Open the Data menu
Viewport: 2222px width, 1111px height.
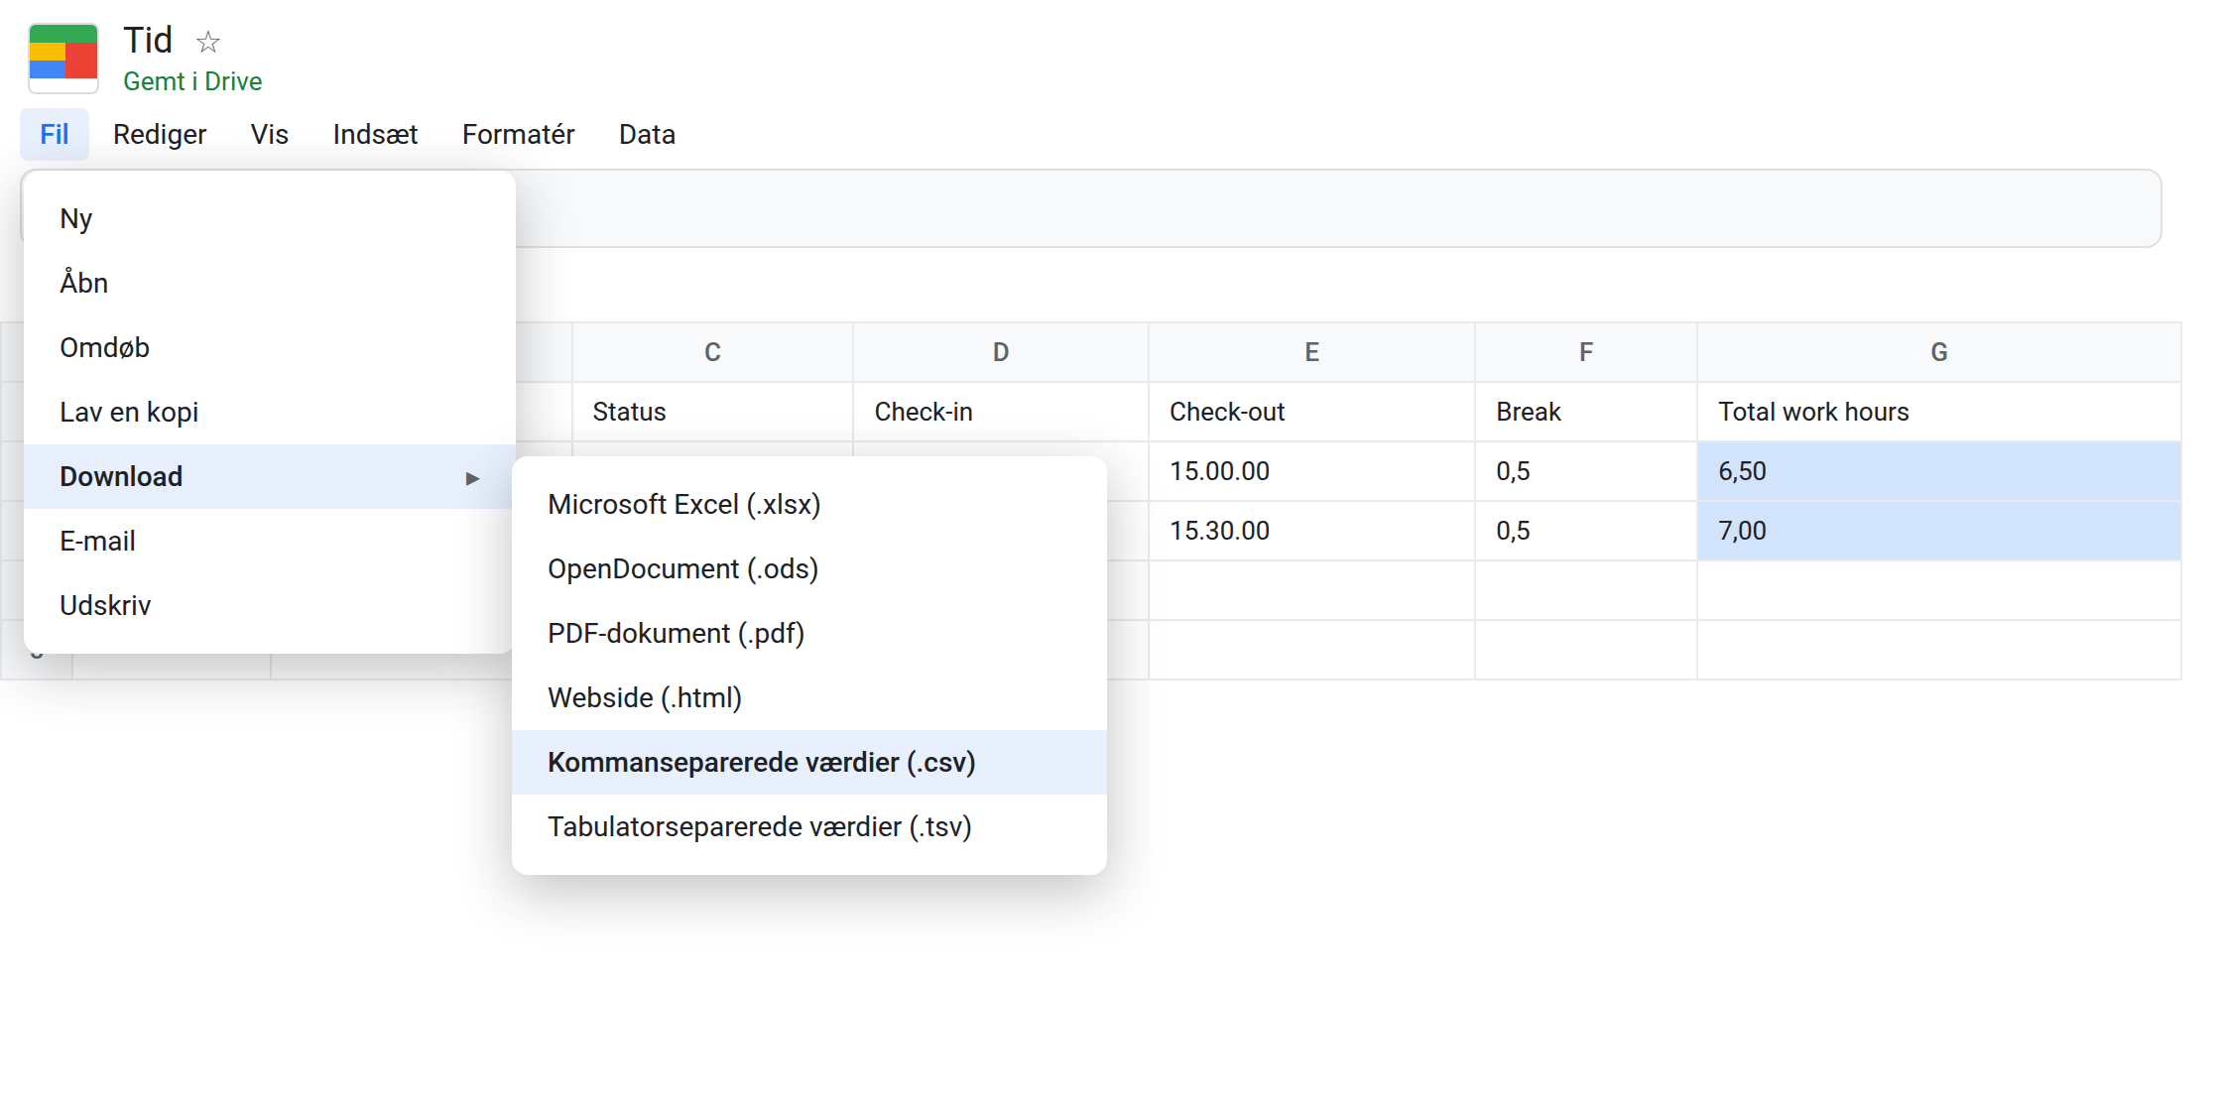tap(647, 134)
